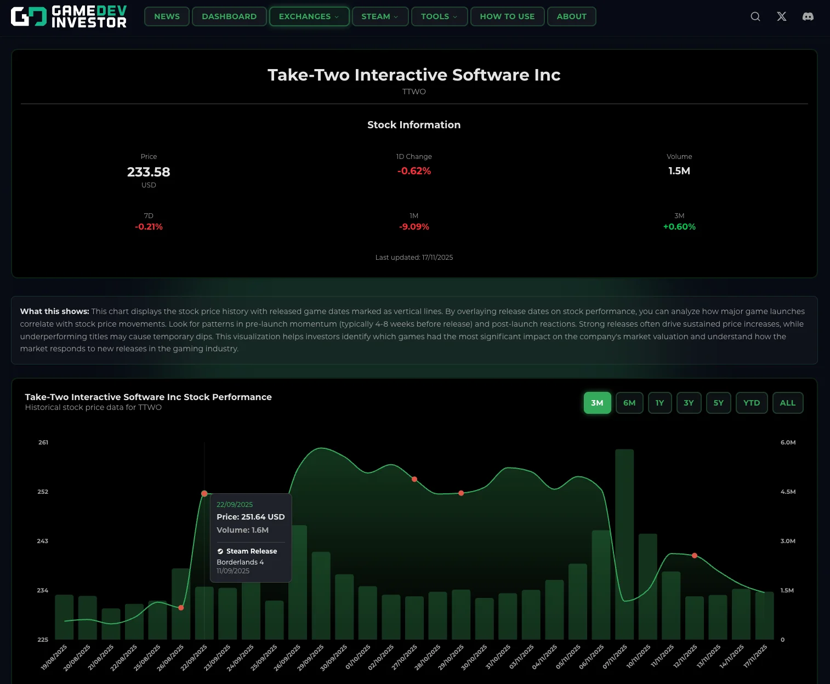Switch chart to 1Y range

(660, 403)
